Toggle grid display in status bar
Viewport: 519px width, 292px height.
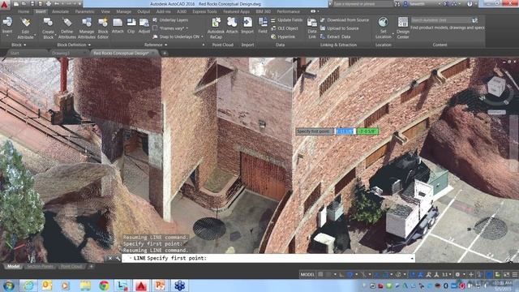pyautogui.click(x=320, y=274)
